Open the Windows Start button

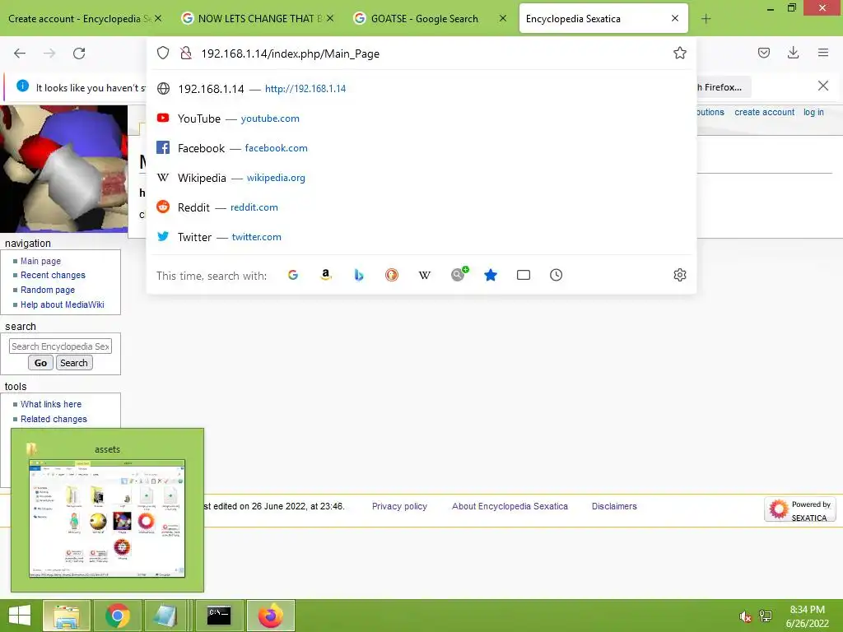click(20, 616)
